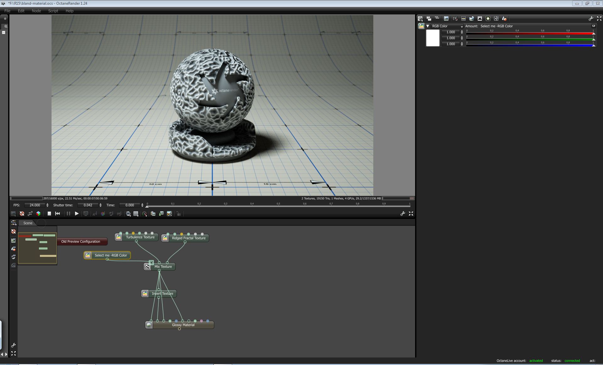Toggle fullscreen for the node inspector panel
This screenshot has width=603, height=365.
pos(599,19)
